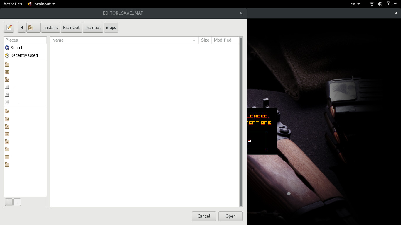The width and height of the screenshot is (401, 225).
Task: Open Search in the Places sidebar
Action: [25, 48]
